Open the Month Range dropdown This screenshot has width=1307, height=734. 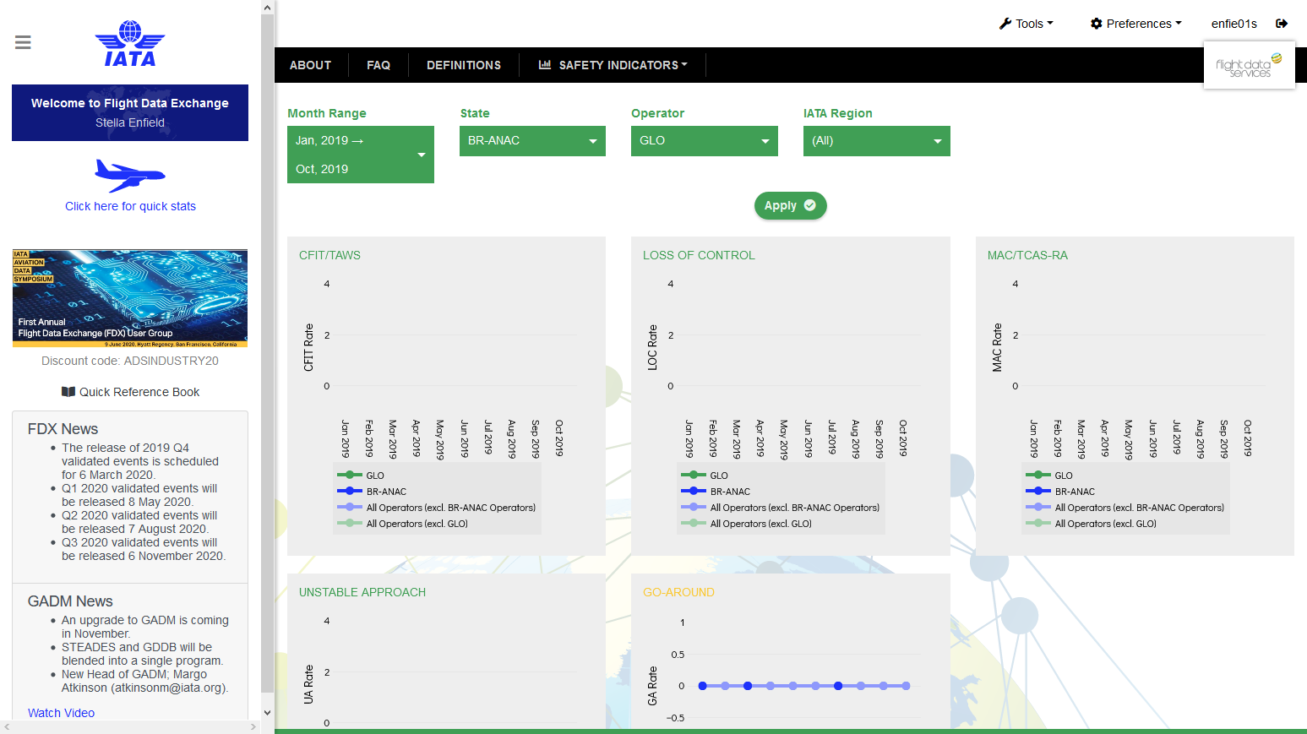point(361,155)
